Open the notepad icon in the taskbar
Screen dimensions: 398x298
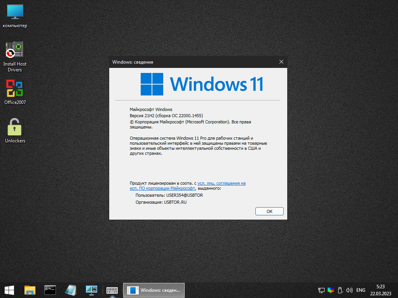click(x=71, y=290)
